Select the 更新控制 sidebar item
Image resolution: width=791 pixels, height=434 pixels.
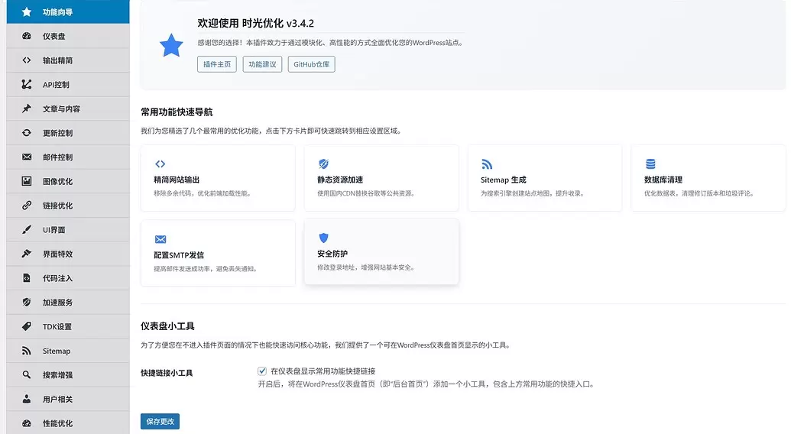[x=68, y=133]
